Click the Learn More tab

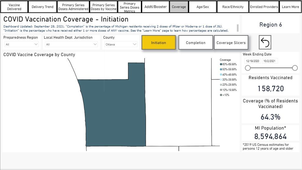(290, 7)
